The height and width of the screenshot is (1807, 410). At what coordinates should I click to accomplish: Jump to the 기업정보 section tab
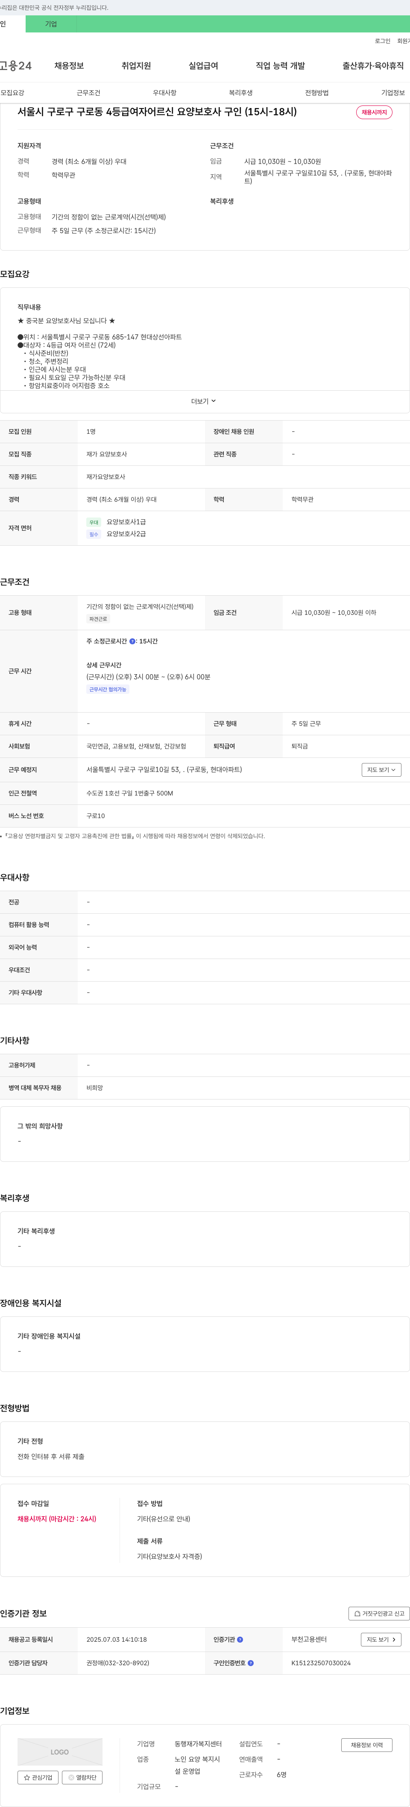pos(393,93)
